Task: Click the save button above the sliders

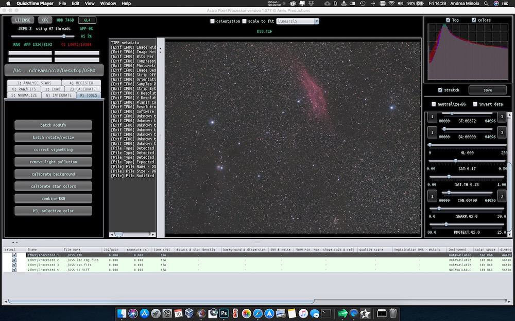Action: pos(487,90)
